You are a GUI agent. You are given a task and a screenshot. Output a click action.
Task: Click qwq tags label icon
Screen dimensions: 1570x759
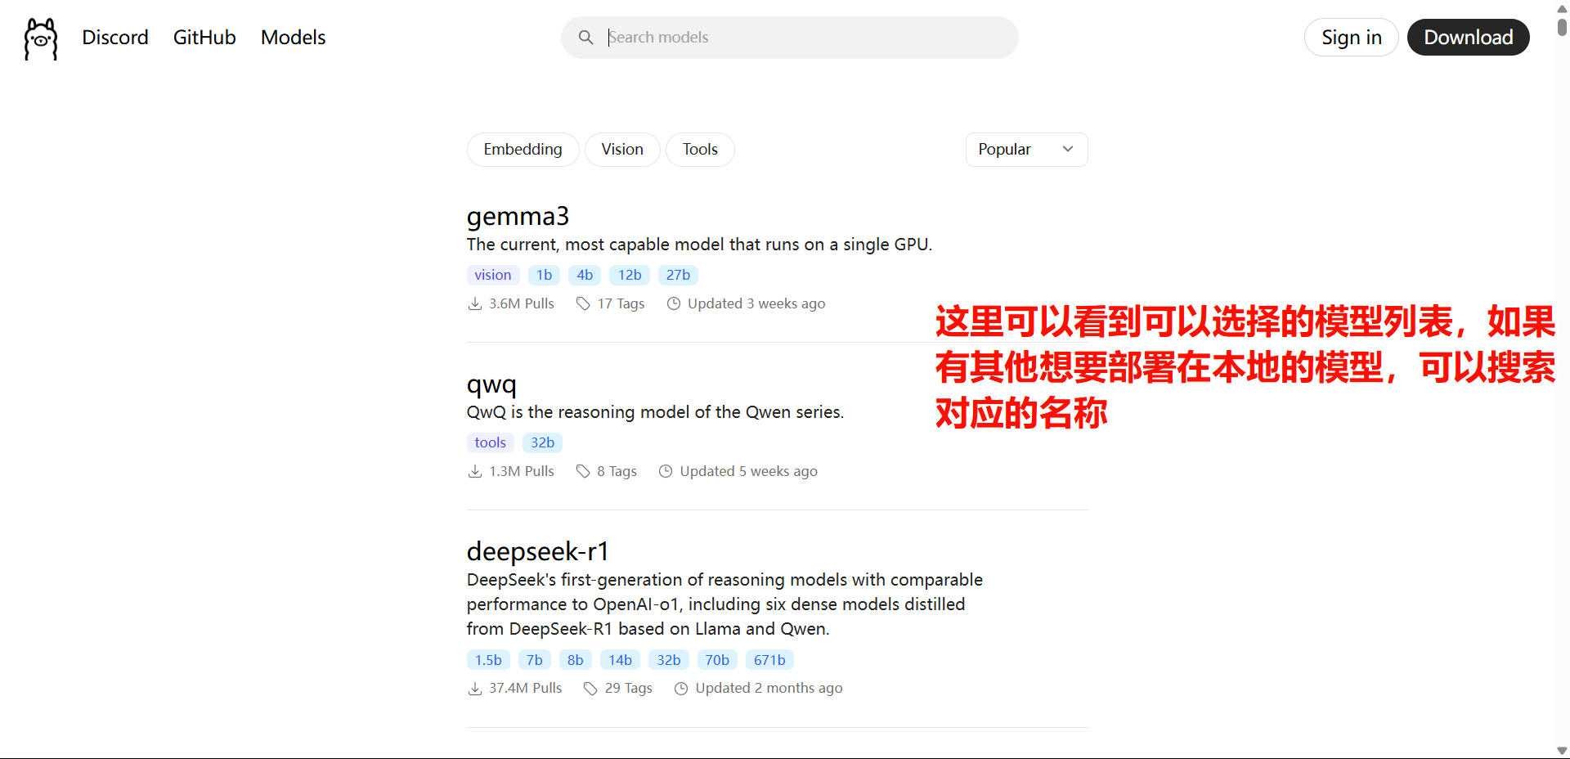pyautogui.click(x=583, y=472)
